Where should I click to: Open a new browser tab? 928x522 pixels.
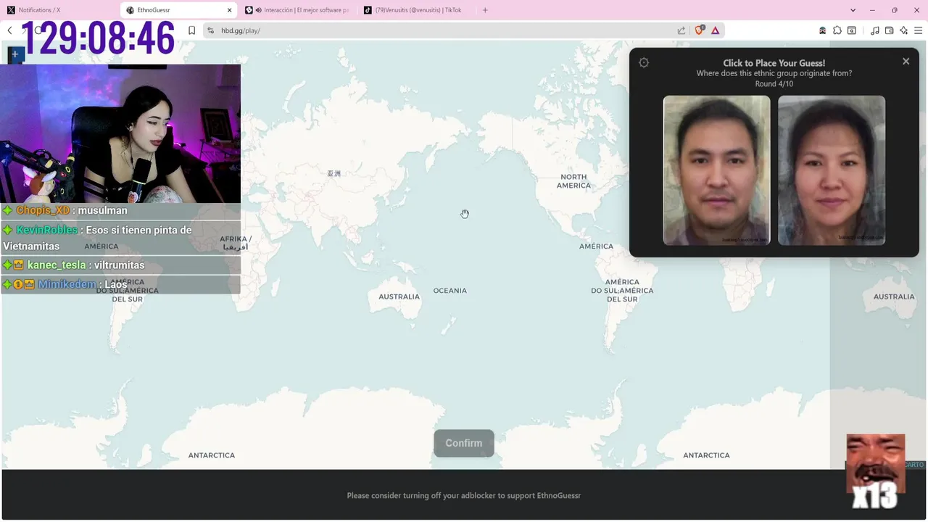coord(485,10)
